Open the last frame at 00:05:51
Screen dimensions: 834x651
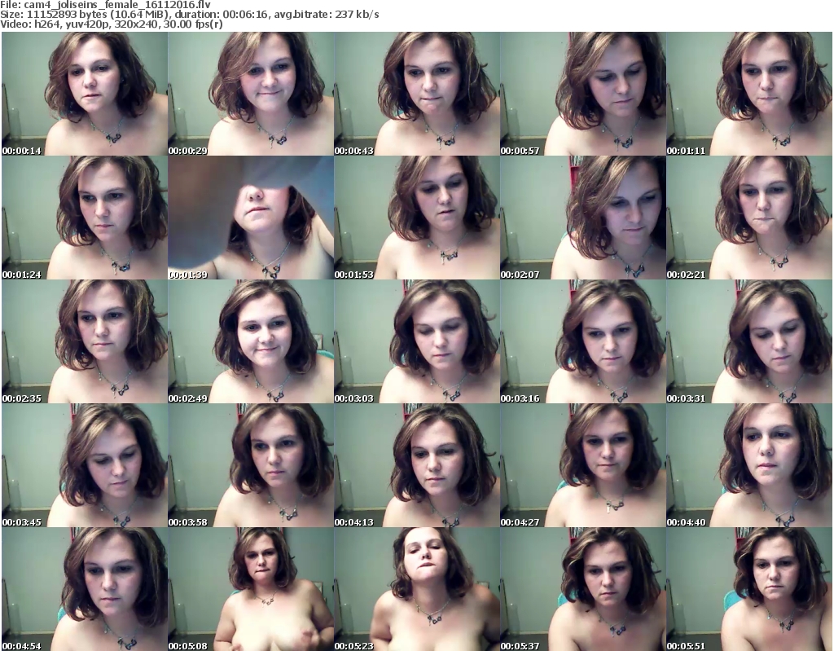pyautogui.click(x=749, y=589)
